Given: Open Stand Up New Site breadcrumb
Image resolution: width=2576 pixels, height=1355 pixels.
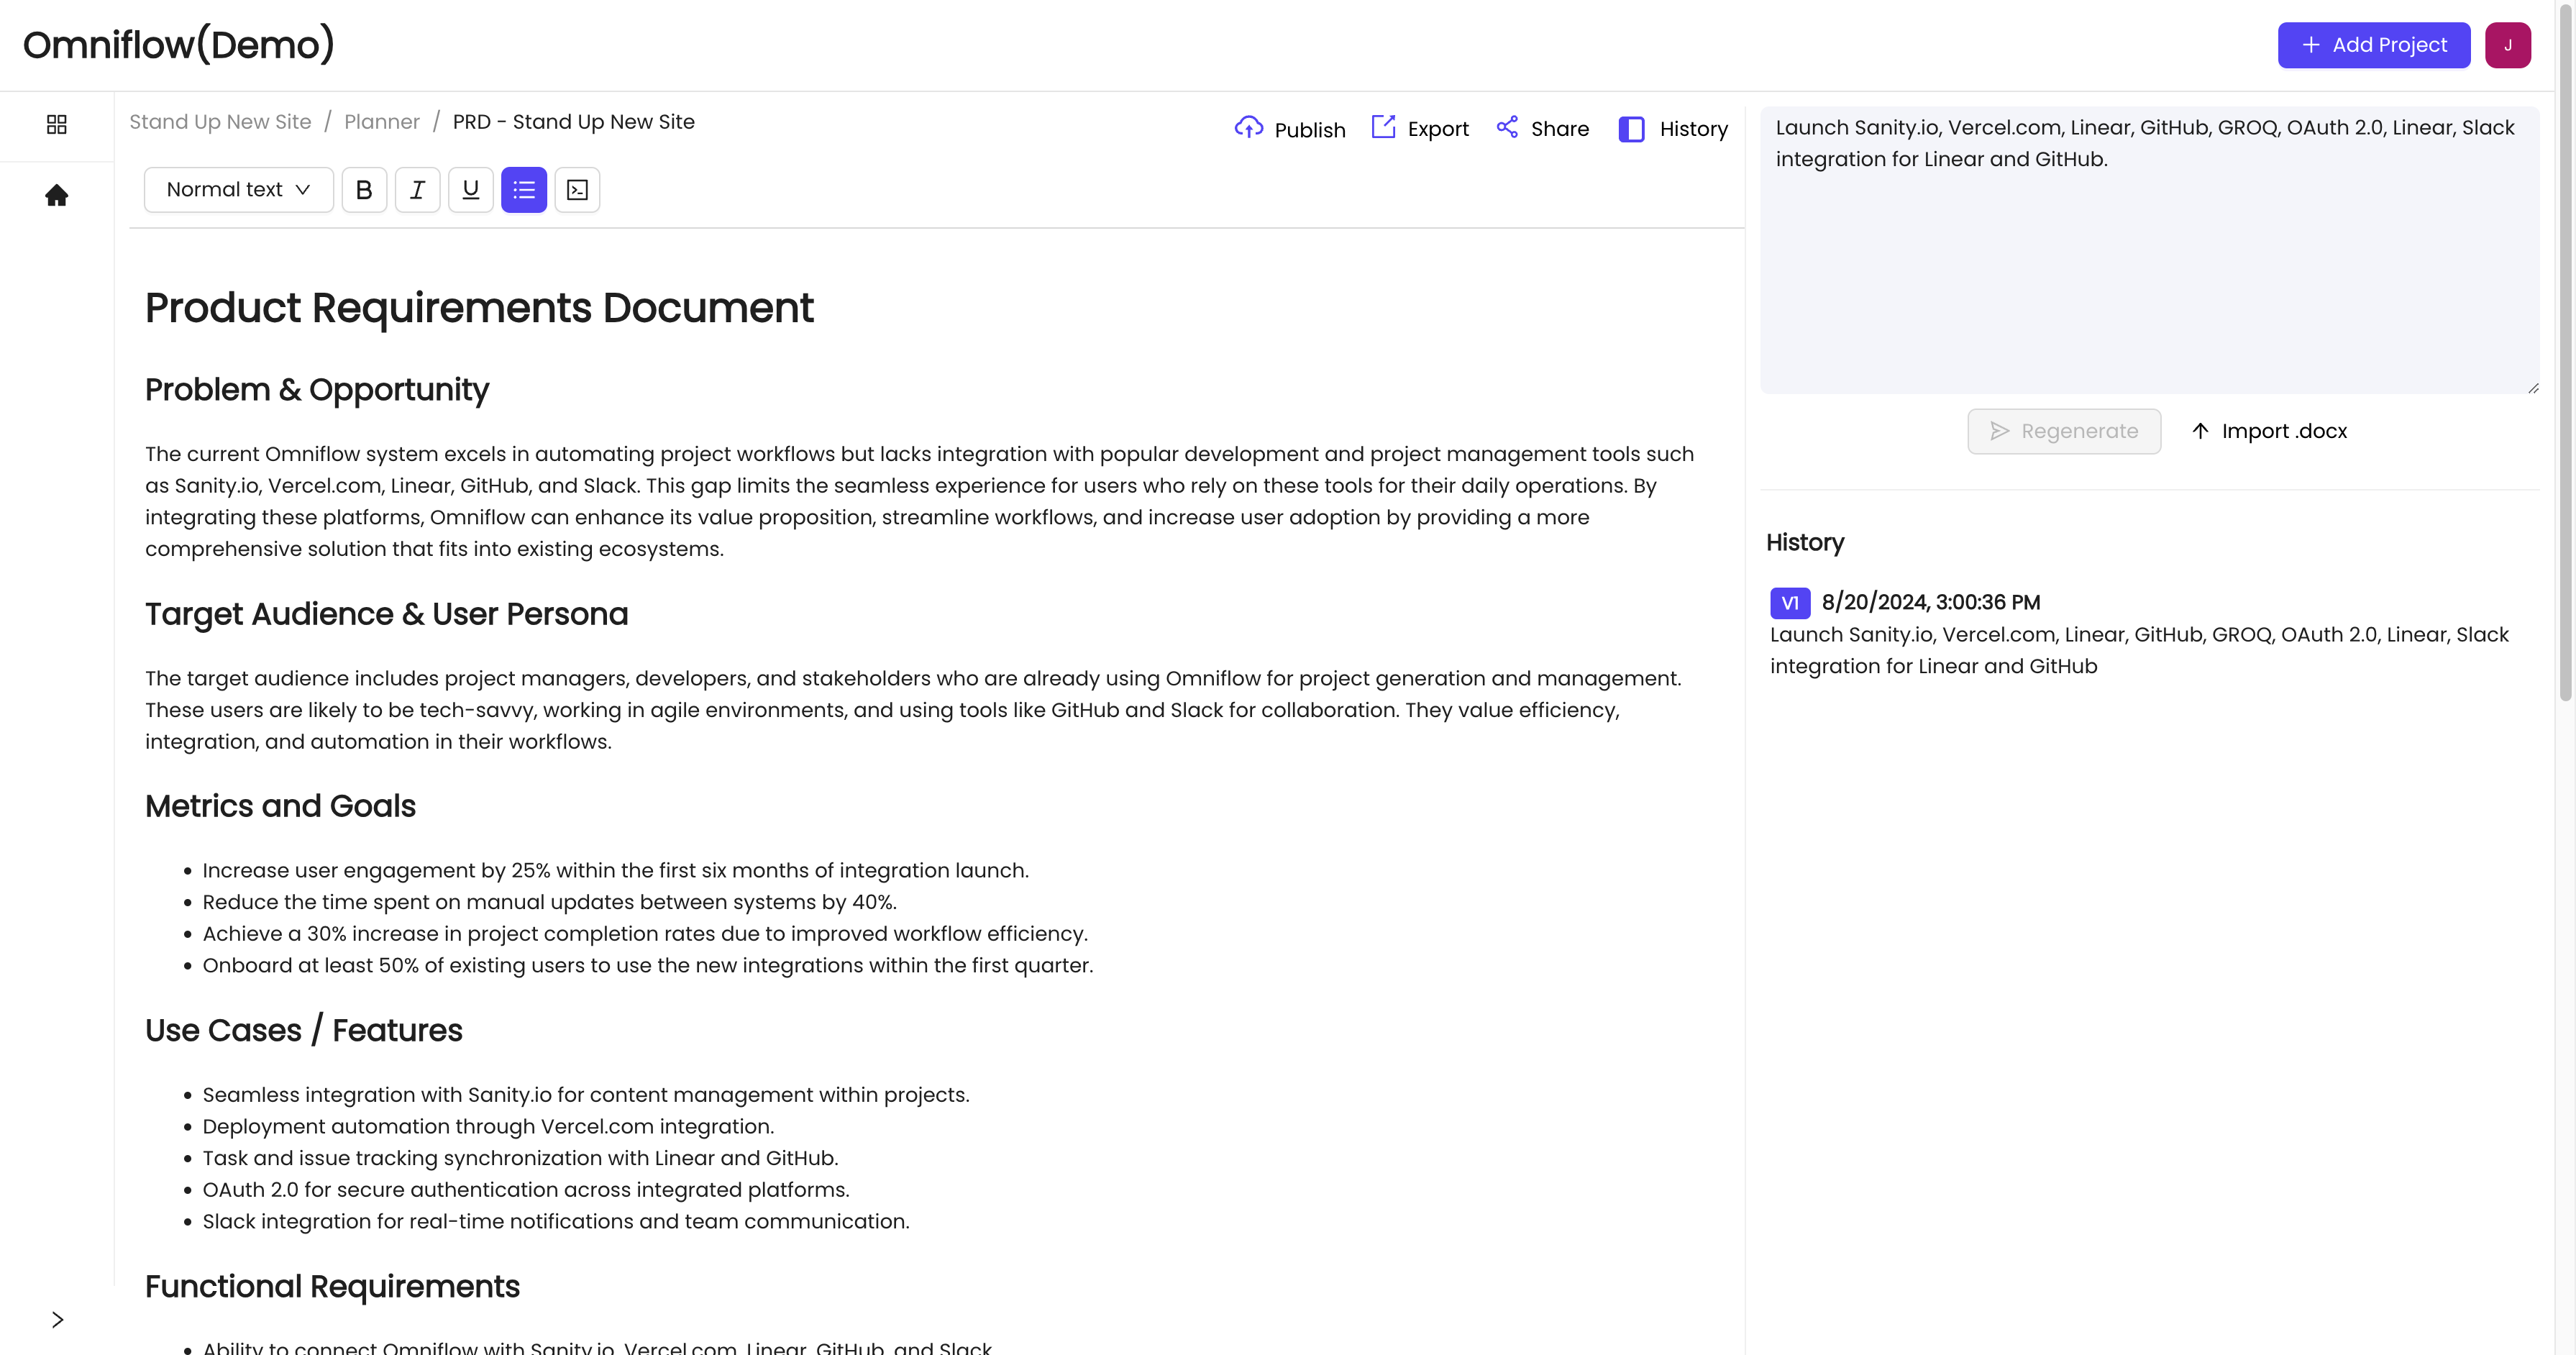Looking at the screenshot, I should tap(220, 122).
